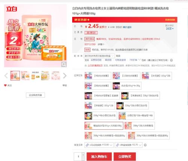Increase quantity with the plus stepper
The height and width of the screenshot is (161, 188).
[x=83, y=155]
